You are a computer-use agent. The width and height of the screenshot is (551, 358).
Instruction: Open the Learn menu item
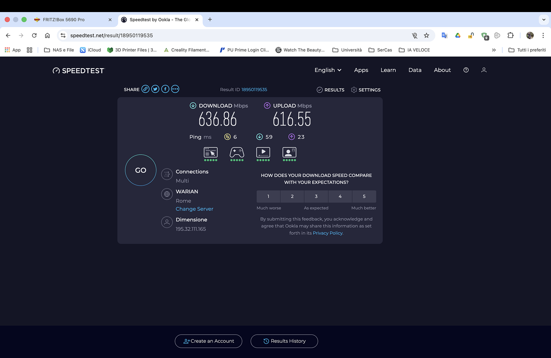pos(388,70)
